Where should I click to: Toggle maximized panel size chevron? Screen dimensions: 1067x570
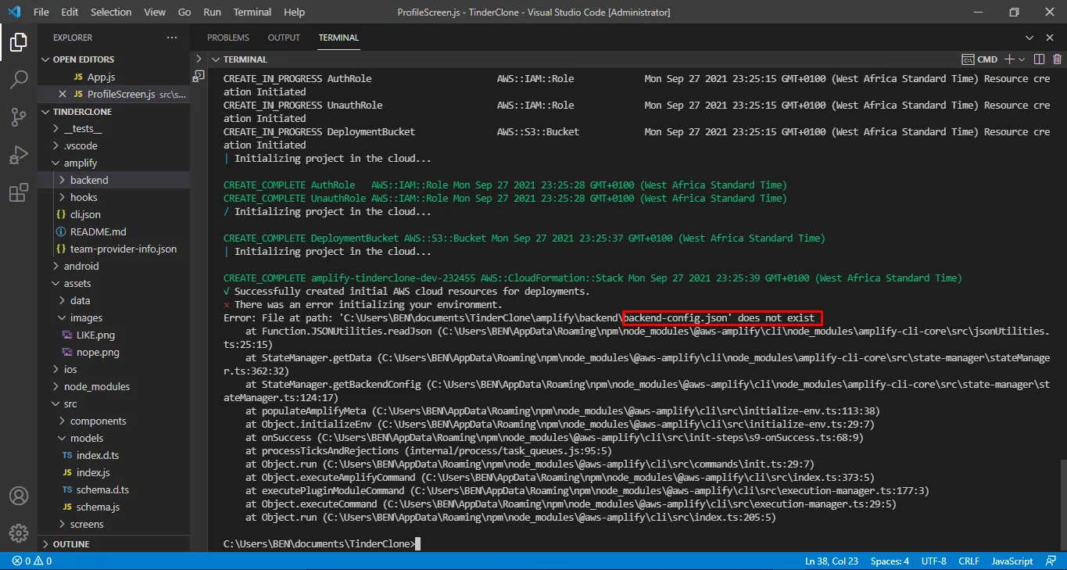point(1029,38)
